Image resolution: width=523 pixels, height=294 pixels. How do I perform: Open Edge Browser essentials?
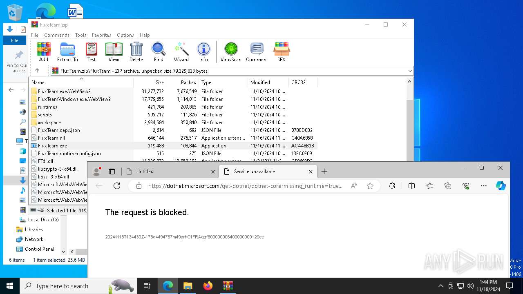466,186
